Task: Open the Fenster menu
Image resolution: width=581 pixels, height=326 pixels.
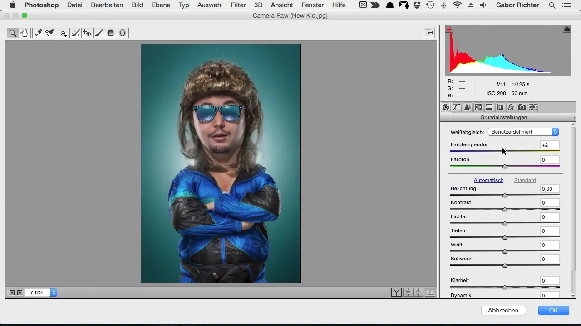Action: click(312, 5)
